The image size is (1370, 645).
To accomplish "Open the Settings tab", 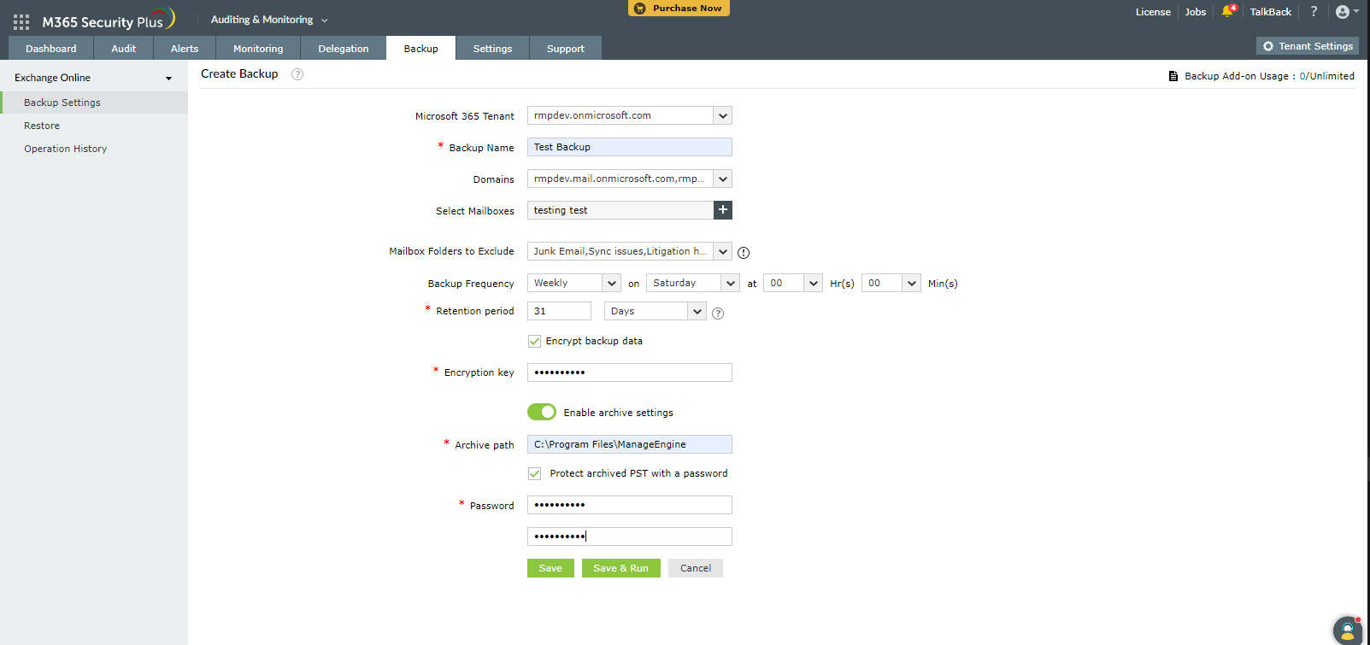I will coord(493,49).
